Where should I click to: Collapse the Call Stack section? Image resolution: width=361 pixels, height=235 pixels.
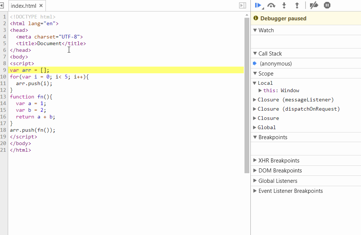click(255, 53)
